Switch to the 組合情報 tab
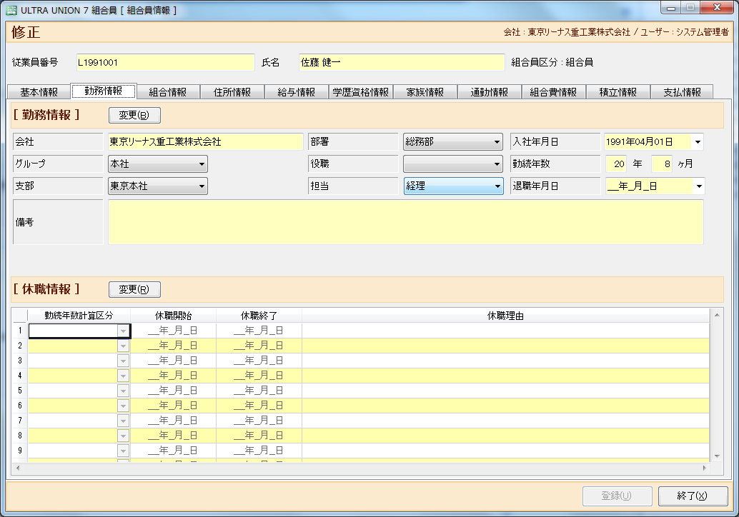 tap(168, 92)
